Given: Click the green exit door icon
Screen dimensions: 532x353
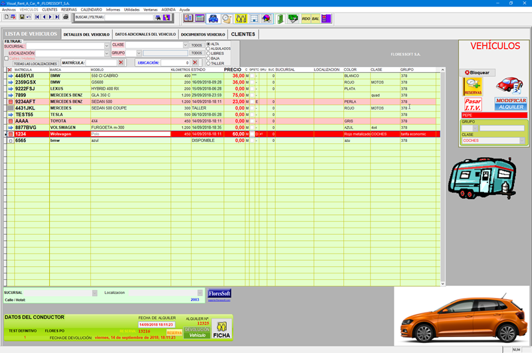Looking at the screenshot, I should tap(280, 19).
